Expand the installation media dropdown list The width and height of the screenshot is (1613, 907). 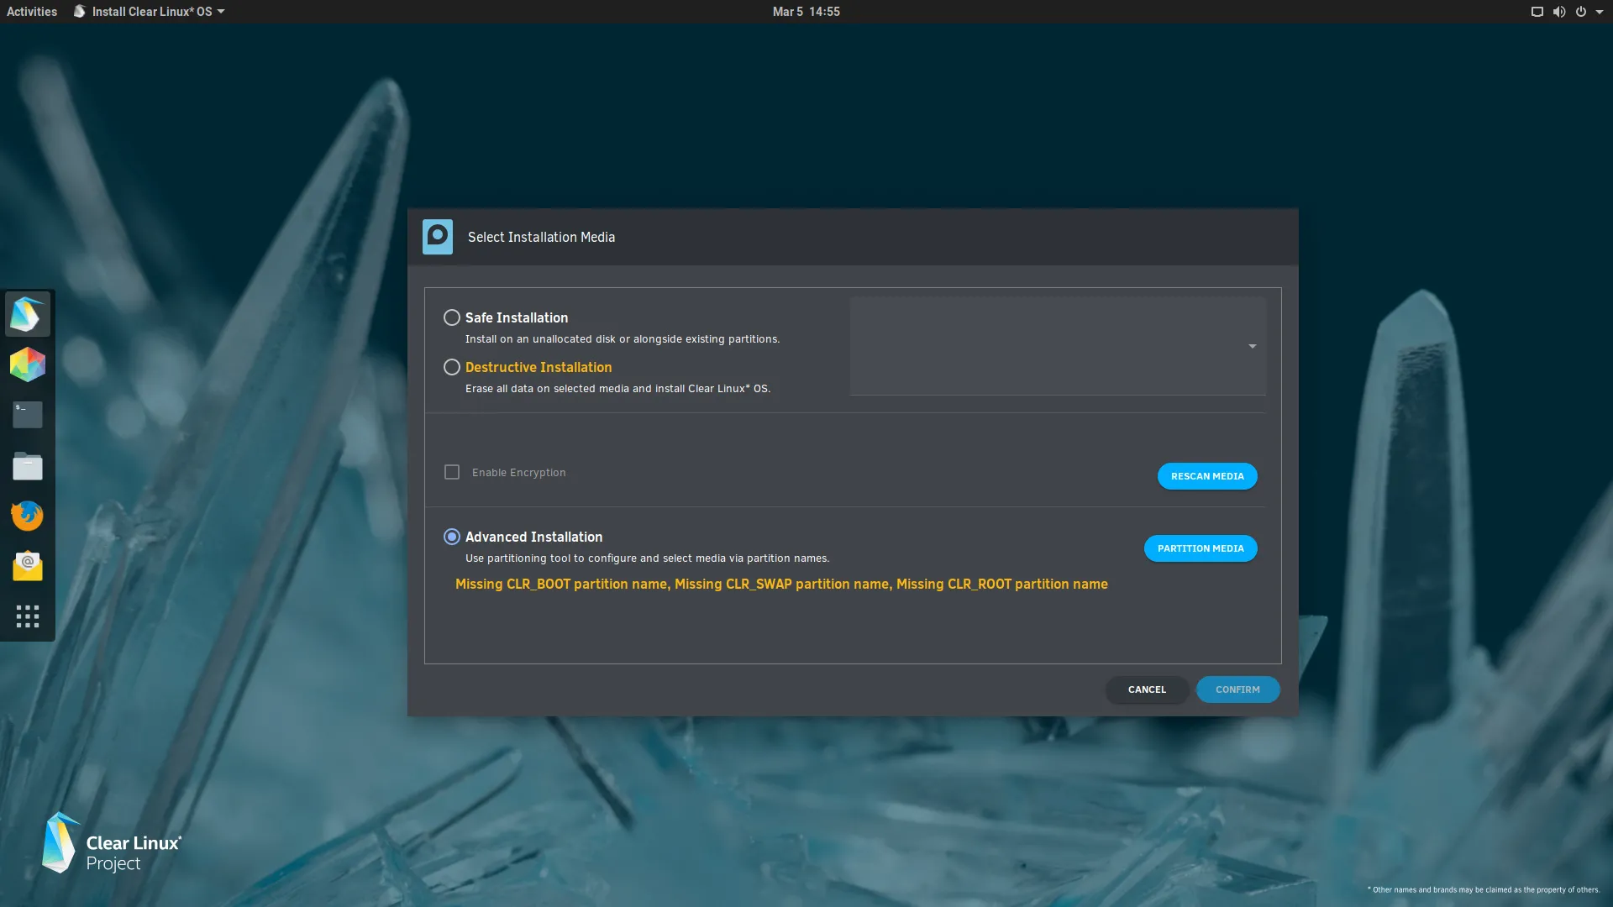(x=1252, y=346)
